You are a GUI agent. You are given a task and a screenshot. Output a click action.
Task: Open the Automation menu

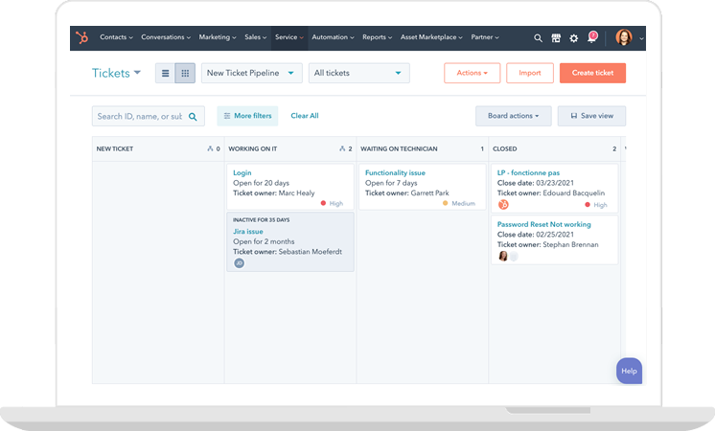[333, 37]
